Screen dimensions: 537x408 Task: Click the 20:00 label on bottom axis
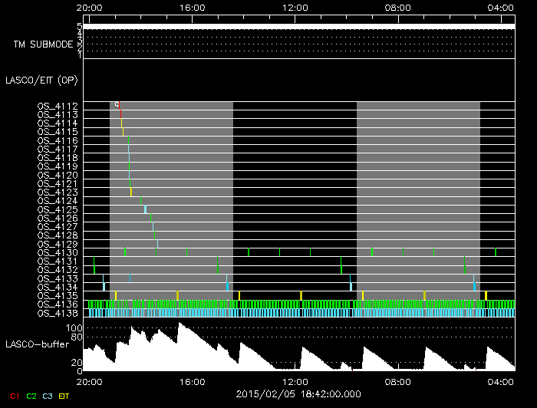click(89, 381)
